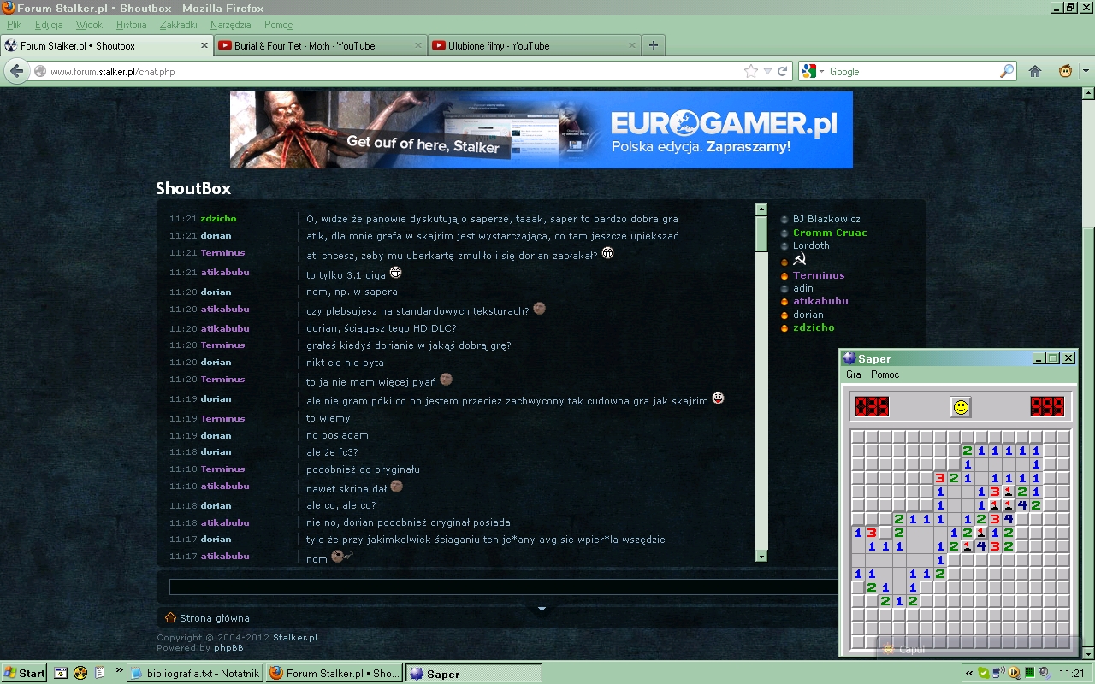This screenshot has width=1095, height=684.
Task: Open bibliografia.txt Notatnik from taskbar
Action: tap(195, 674)
